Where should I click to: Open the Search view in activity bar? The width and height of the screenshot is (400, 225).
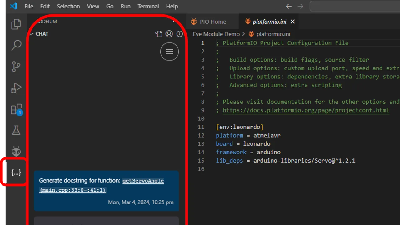pos(16,45)
